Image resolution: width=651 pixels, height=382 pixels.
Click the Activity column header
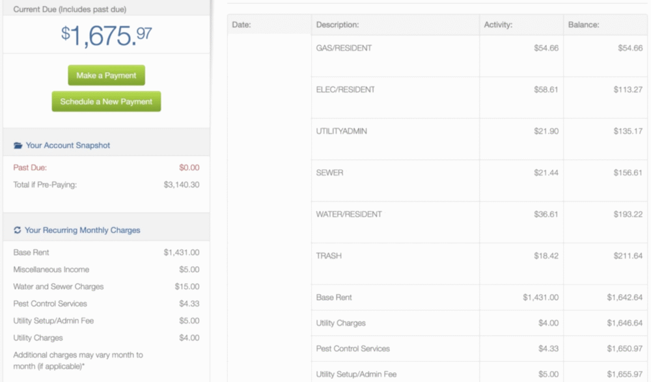pos(498,25)
